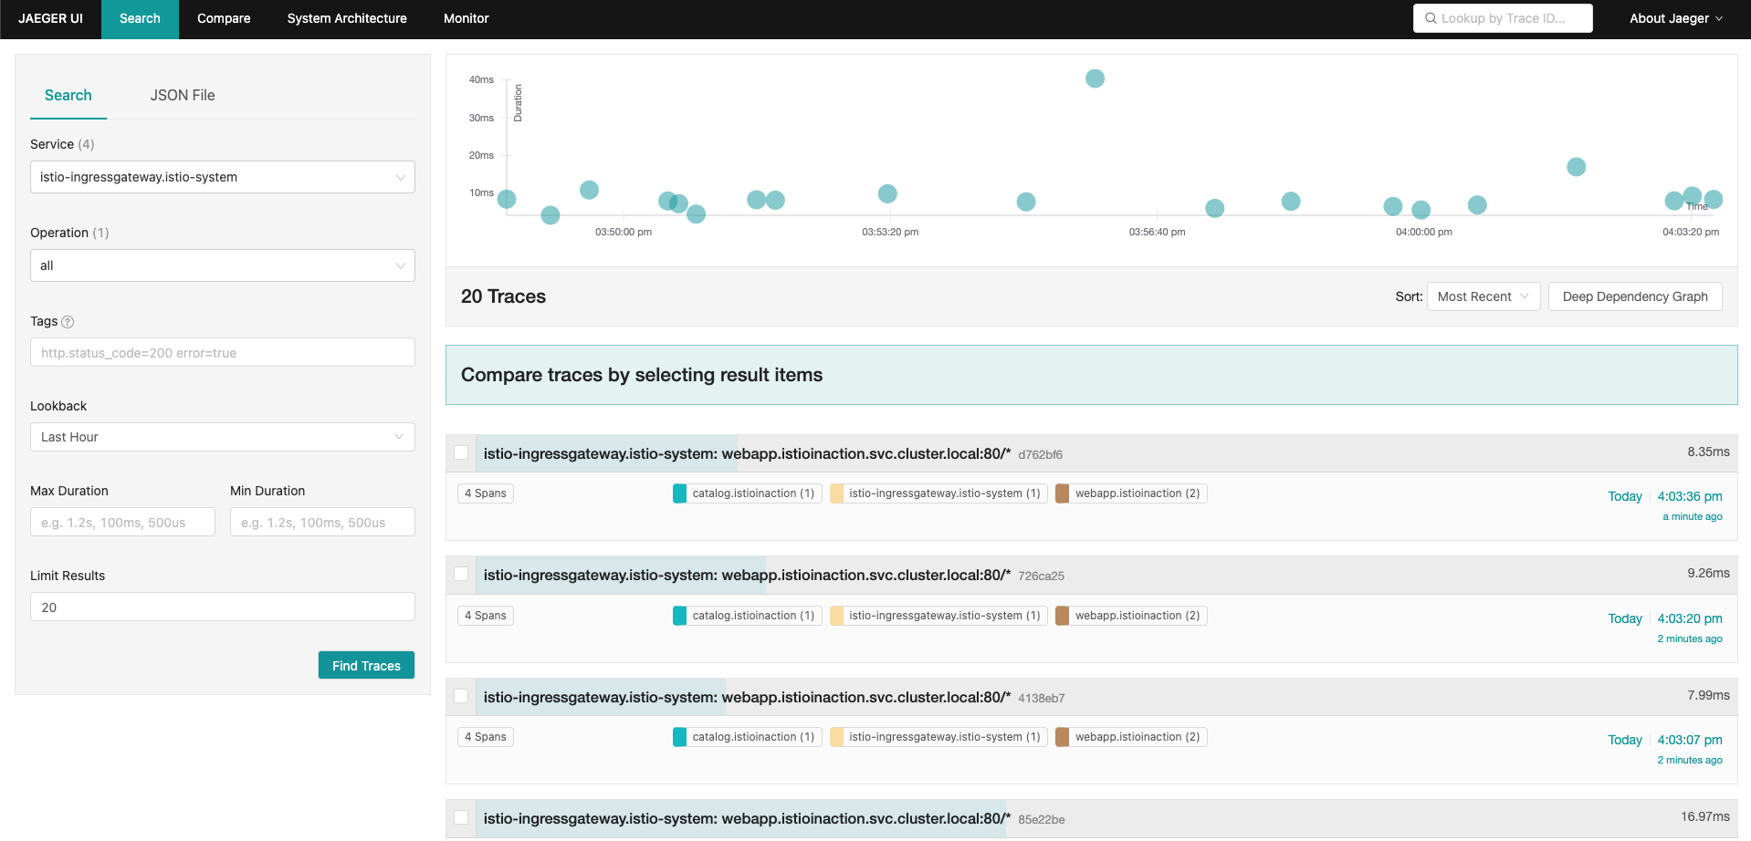The image size is (1751, 841).
Task: Open the Monitor nav tab
Action: pyautogui.click(x=467, y=19)
